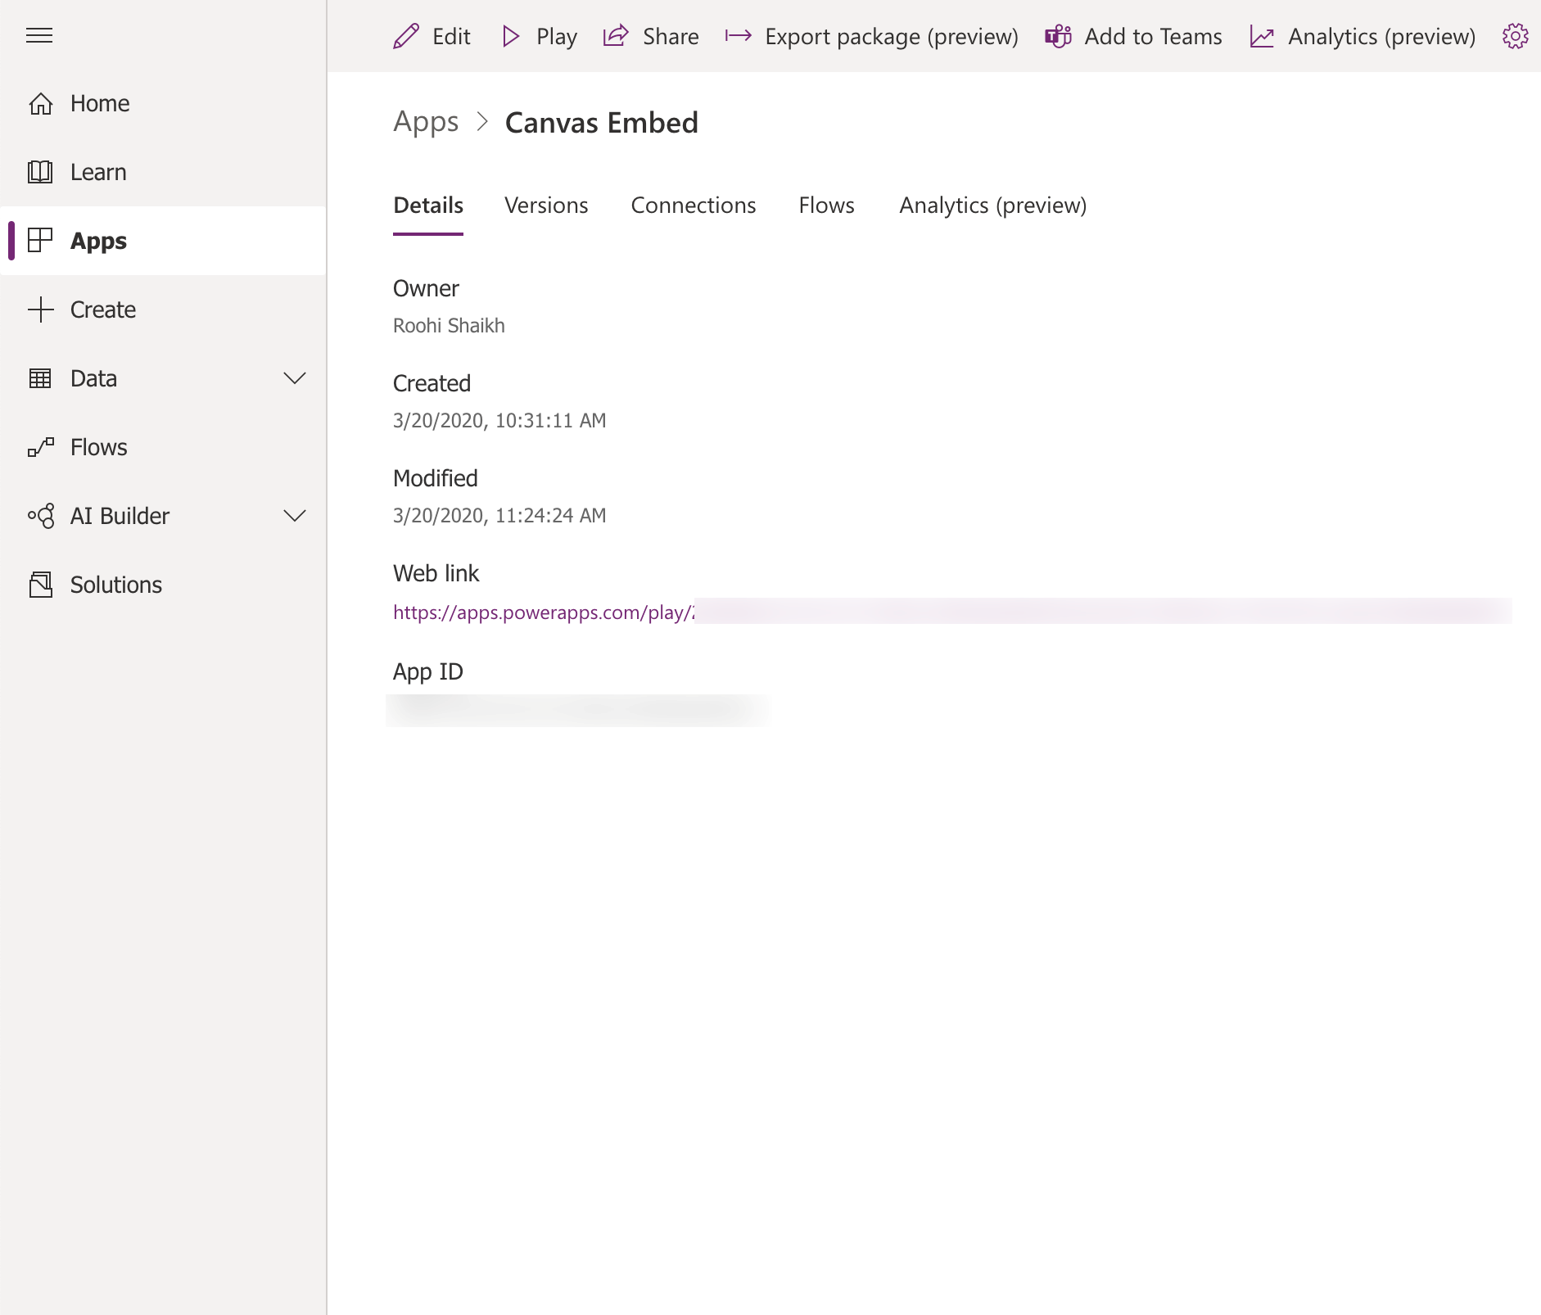
Task: Select Apps in the sidebar
Action: 98,241
